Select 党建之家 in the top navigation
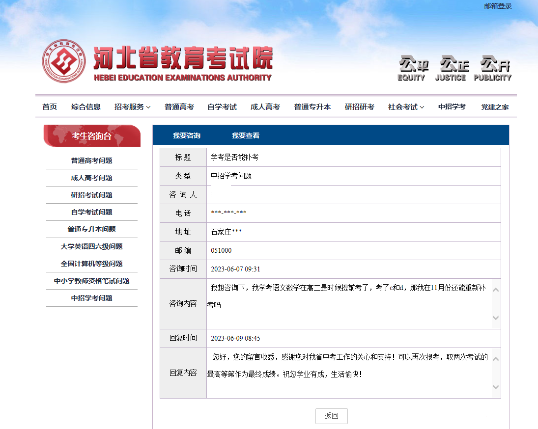 click(495, 107)
